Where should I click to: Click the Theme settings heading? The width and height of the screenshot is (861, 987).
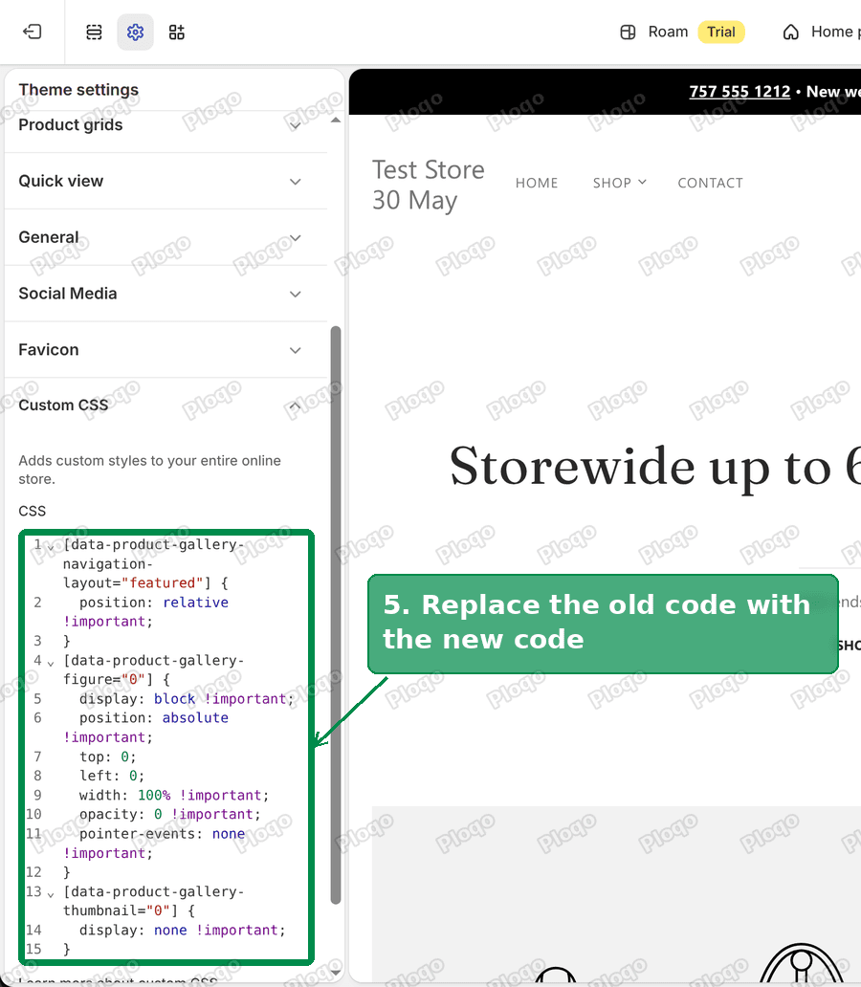tap(78, 90)
